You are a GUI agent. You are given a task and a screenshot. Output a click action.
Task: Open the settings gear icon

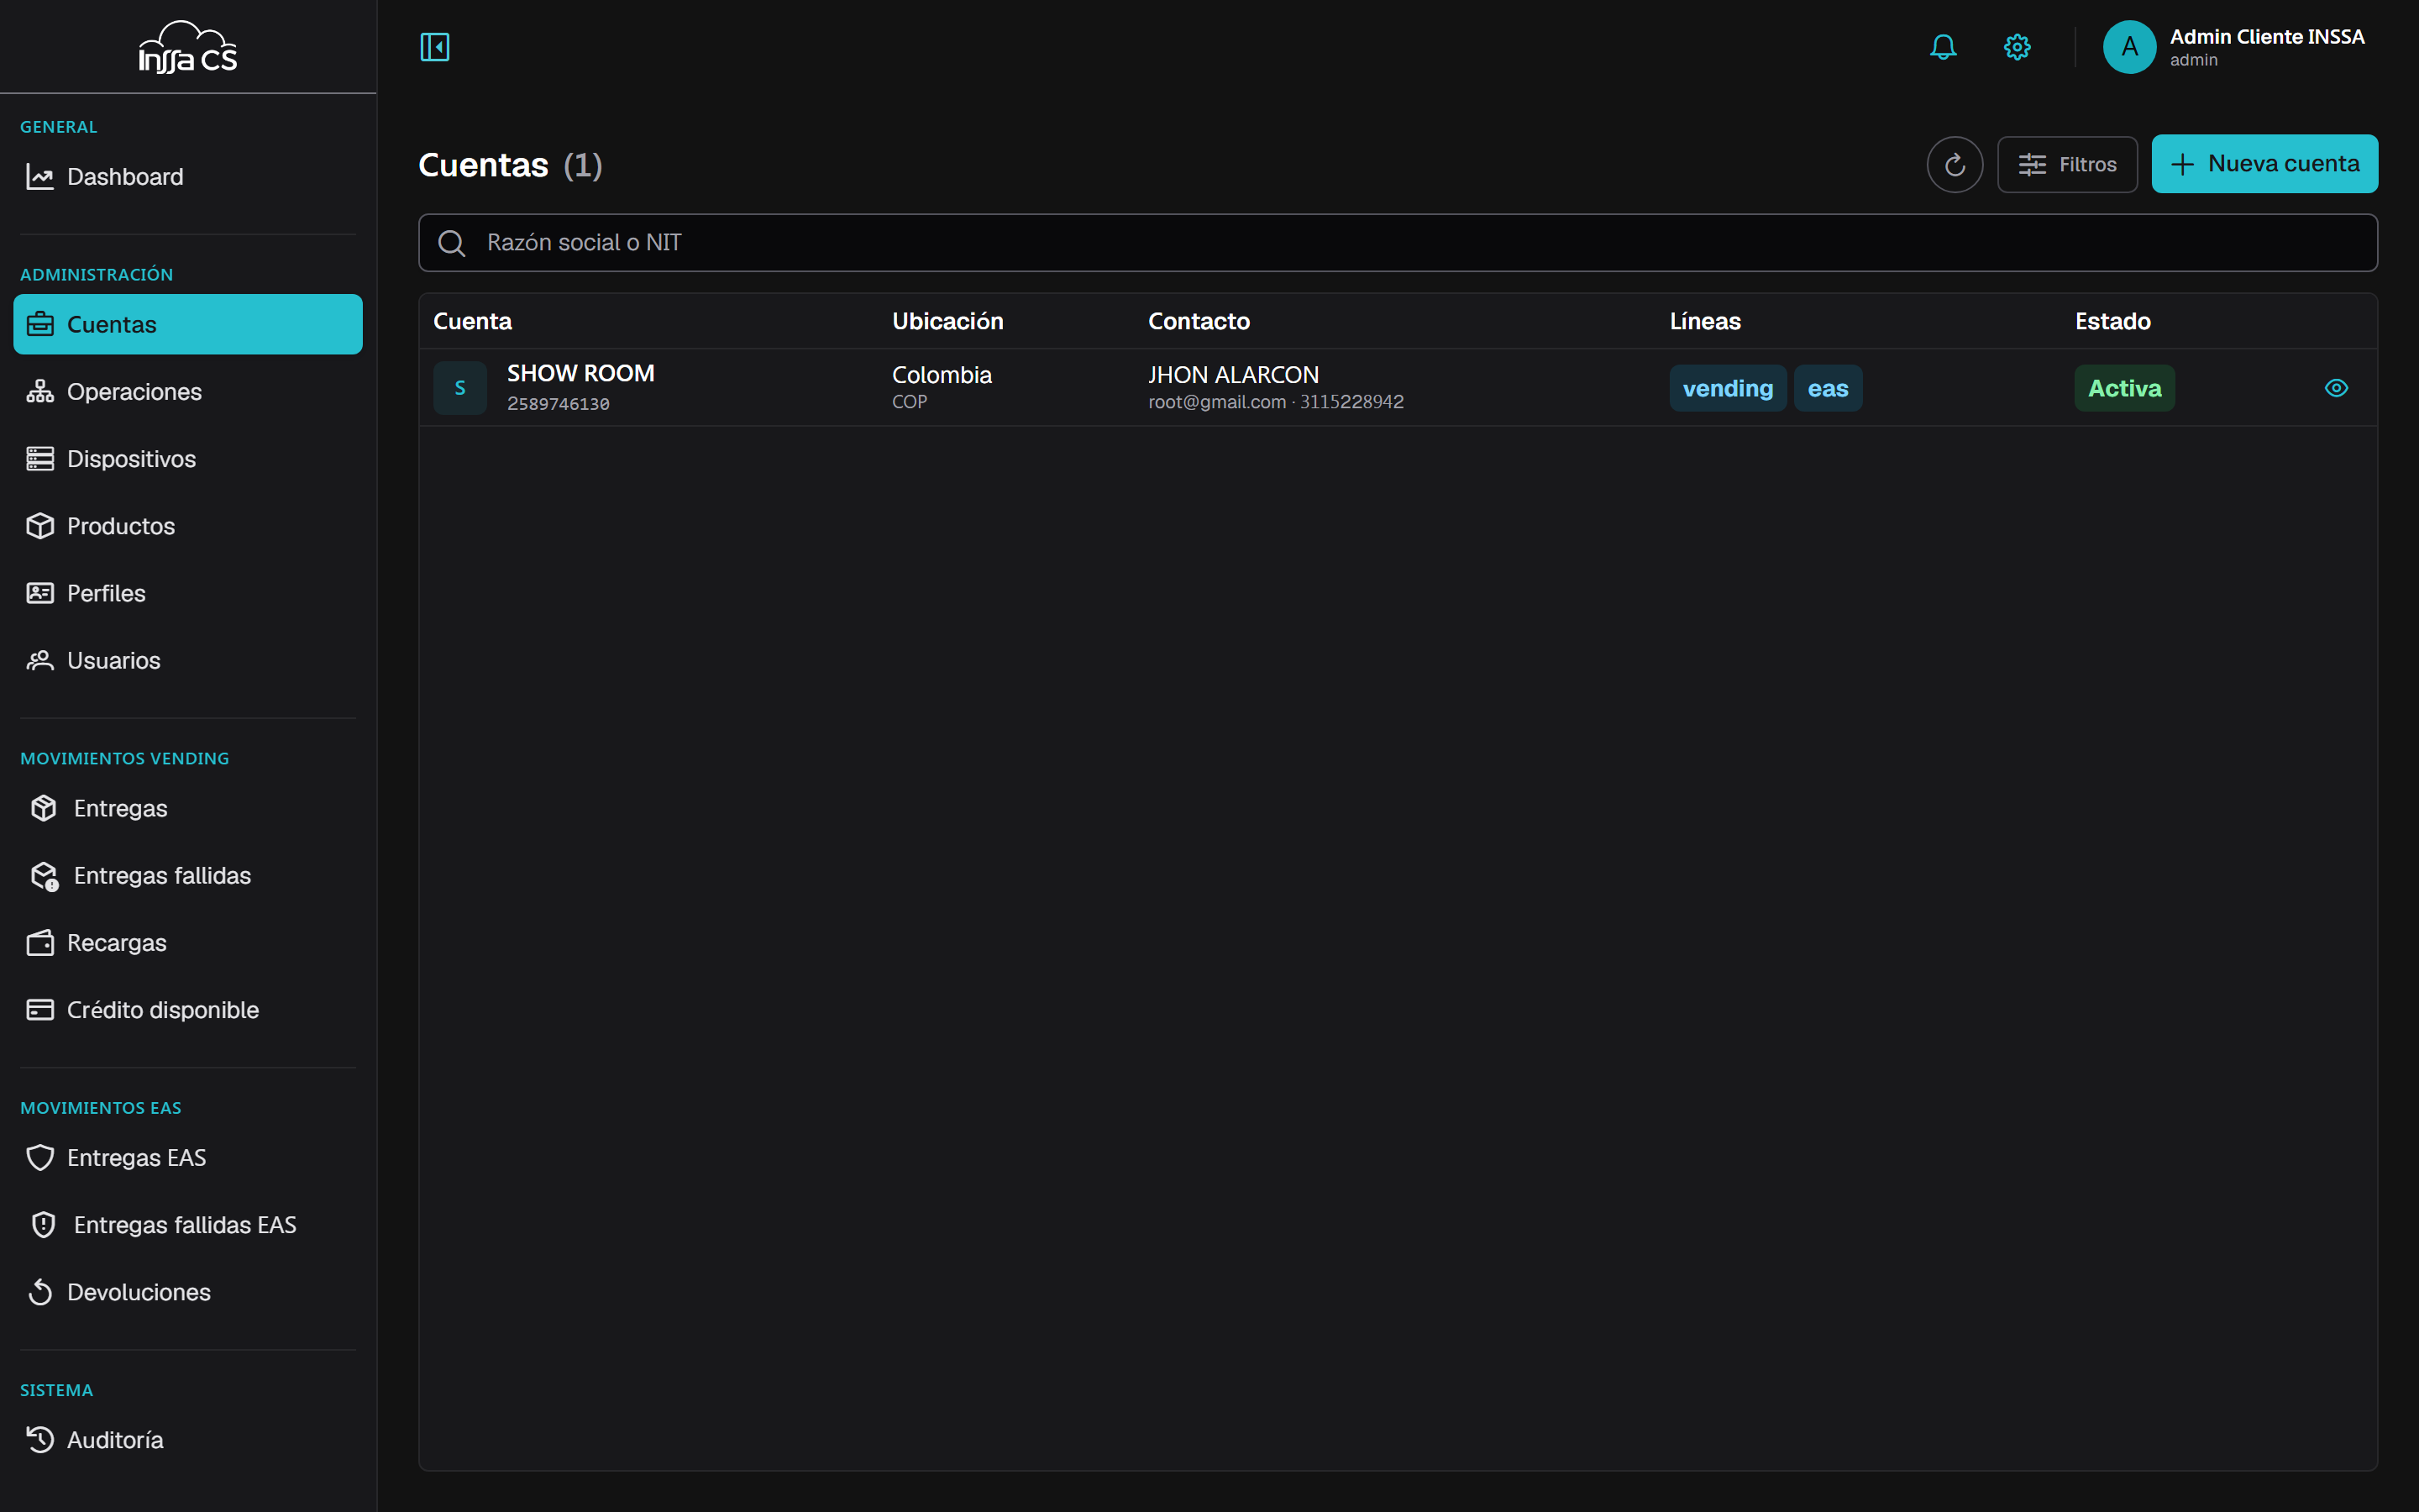click(x=2018, y=47)
